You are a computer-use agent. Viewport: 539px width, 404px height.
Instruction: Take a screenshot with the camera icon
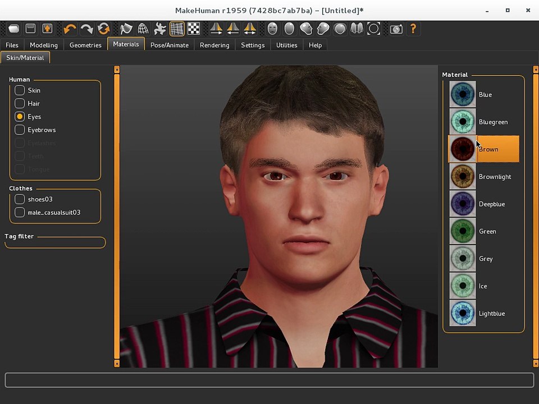click(396, 29)
